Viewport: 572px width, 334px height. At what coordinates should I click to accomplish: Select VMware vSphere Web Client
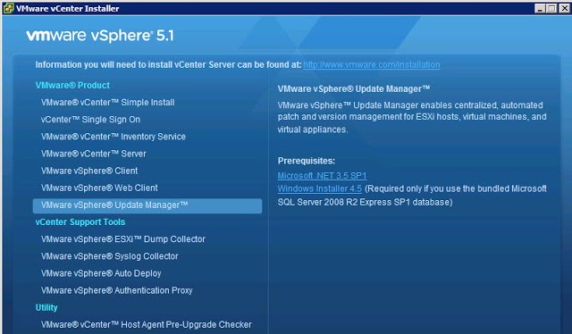click(x=99, y=188)
